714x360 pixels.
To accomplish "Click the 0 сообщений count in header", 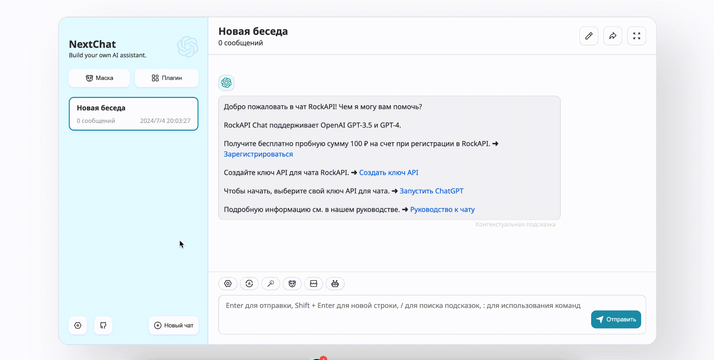I will click(x=241, y=43).
